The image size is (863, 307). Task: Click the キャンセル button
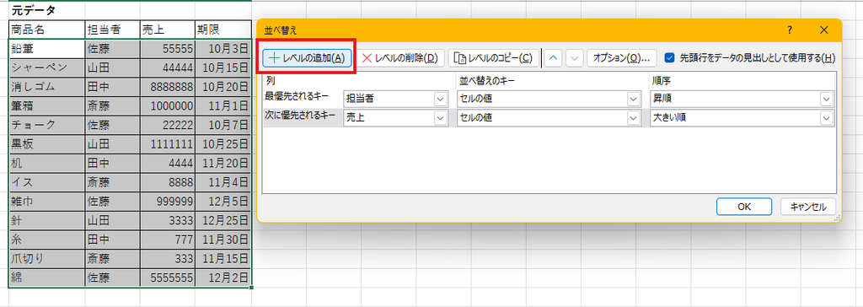tap(808, 207)
